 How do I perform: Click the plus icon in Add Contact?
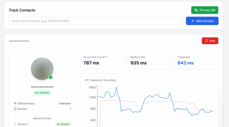click(x=193, y=21)
